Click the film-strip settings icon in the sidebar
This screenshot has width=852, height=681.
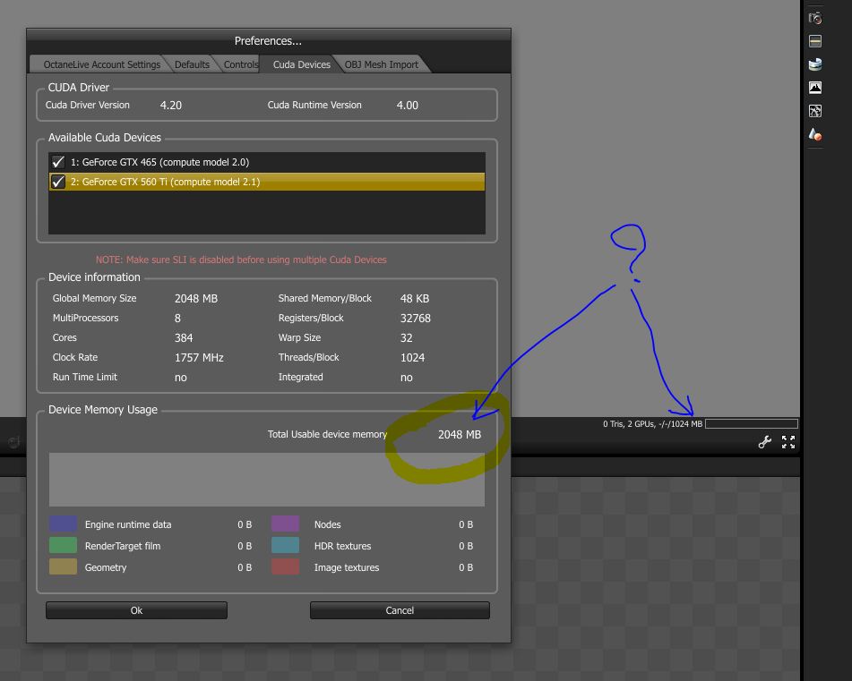coord(815,41)
